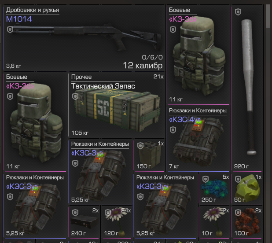Click the shield icon above baseball bat
Viewport: 272px width, 243px height.
(238, 12)
